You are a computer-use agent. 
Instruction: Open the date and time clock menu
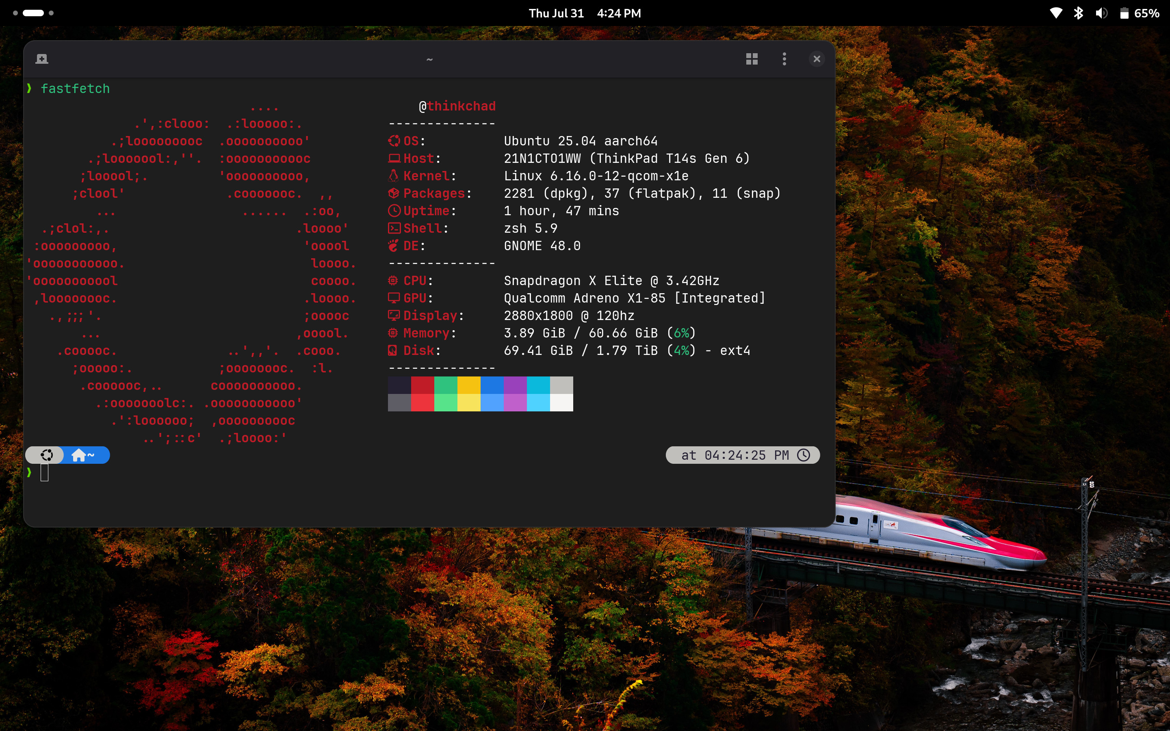[585, 13]
